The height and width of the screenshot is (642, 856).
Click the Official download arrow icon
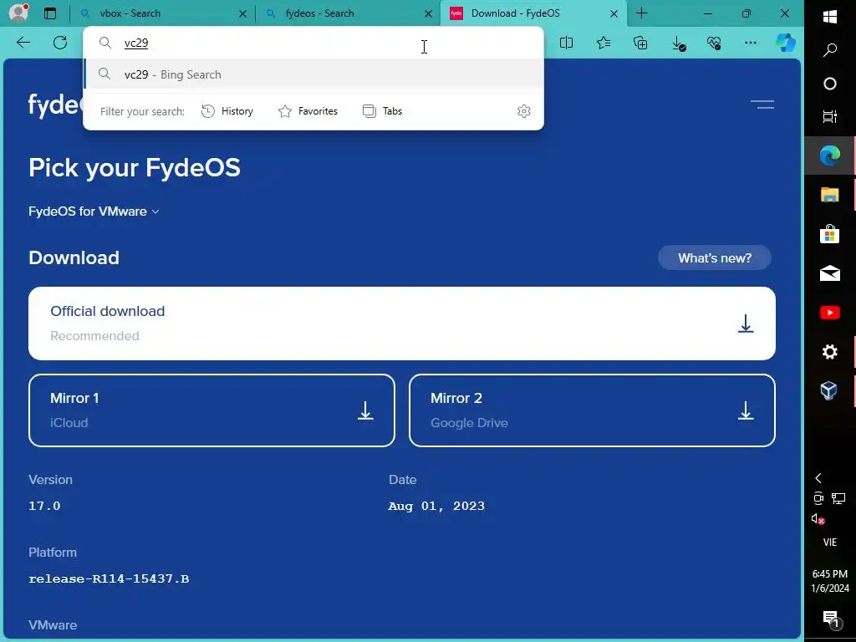[x=746, y=324]
